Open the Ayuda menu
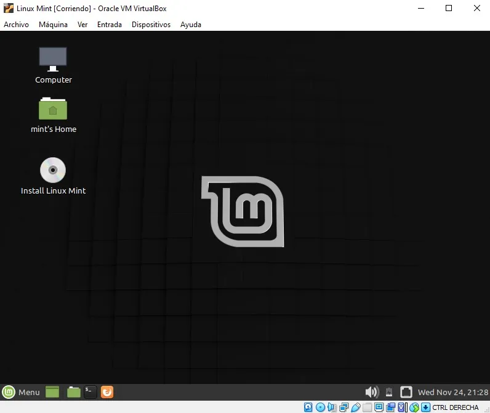 [x=191, y=25]
